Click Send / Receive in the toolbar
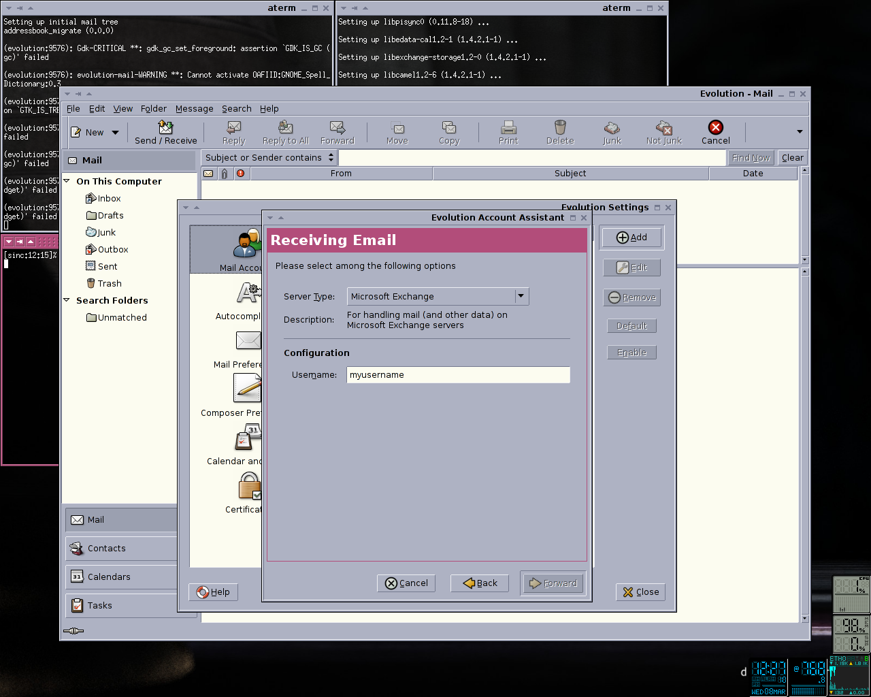 pos(166,133)
